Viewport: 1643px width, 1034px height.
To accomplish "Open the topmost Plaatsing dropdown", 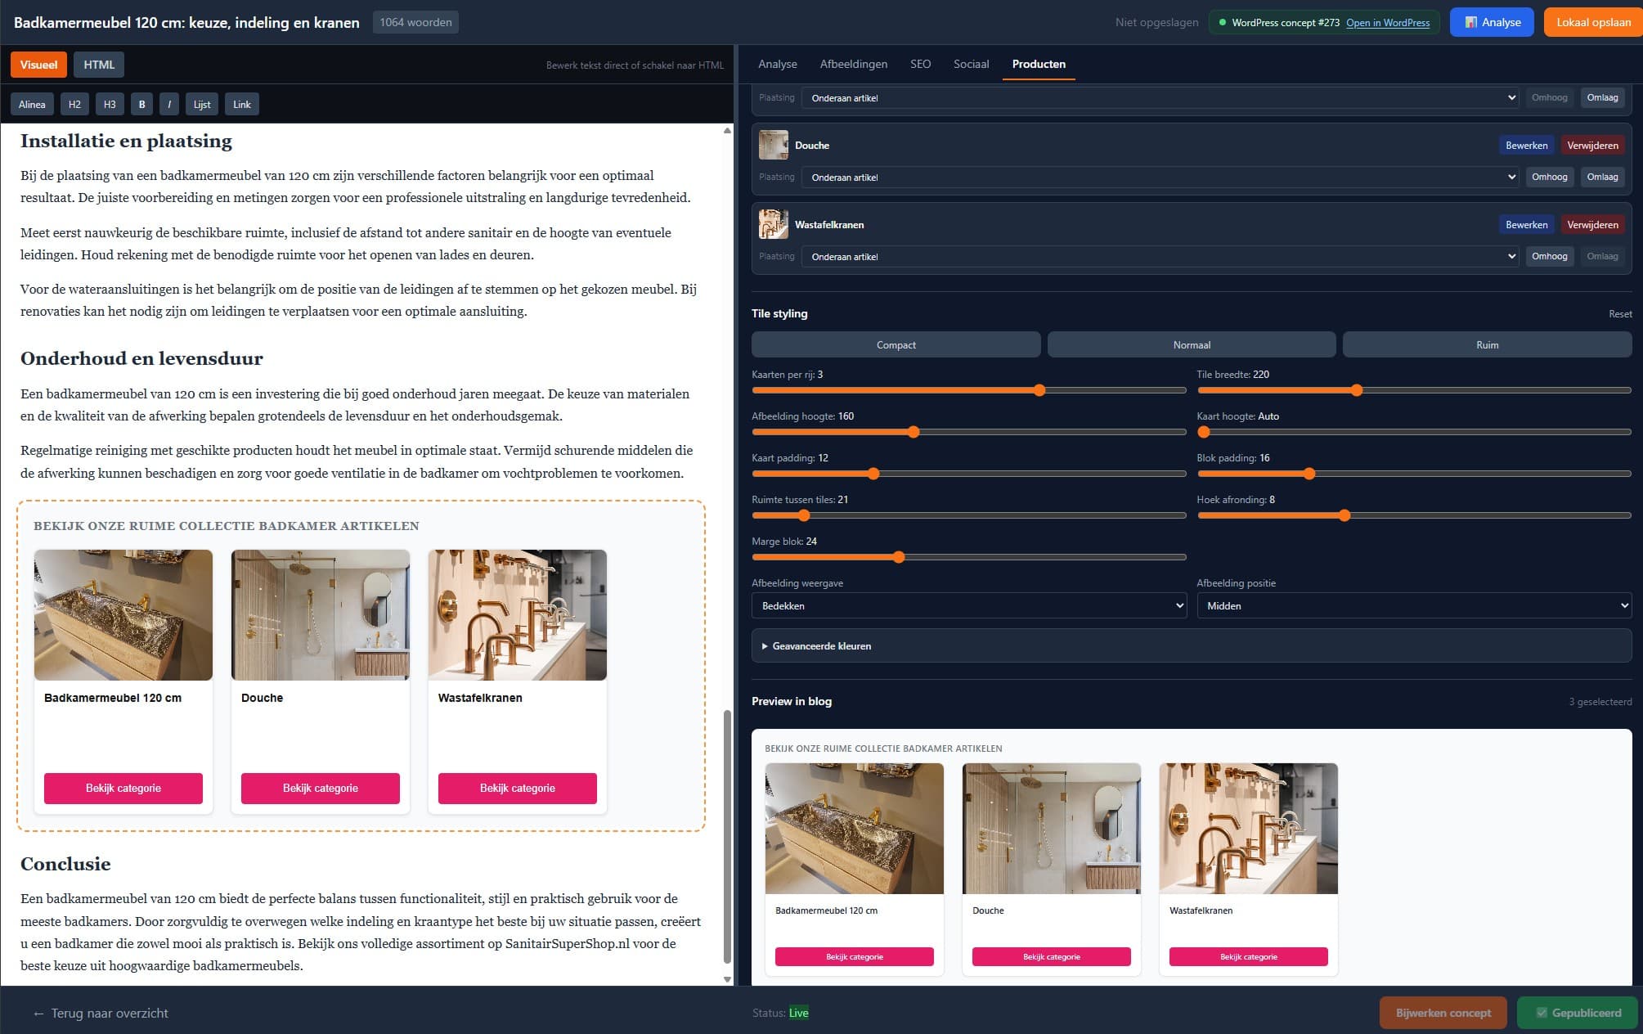I will [x=1160, y=97].
